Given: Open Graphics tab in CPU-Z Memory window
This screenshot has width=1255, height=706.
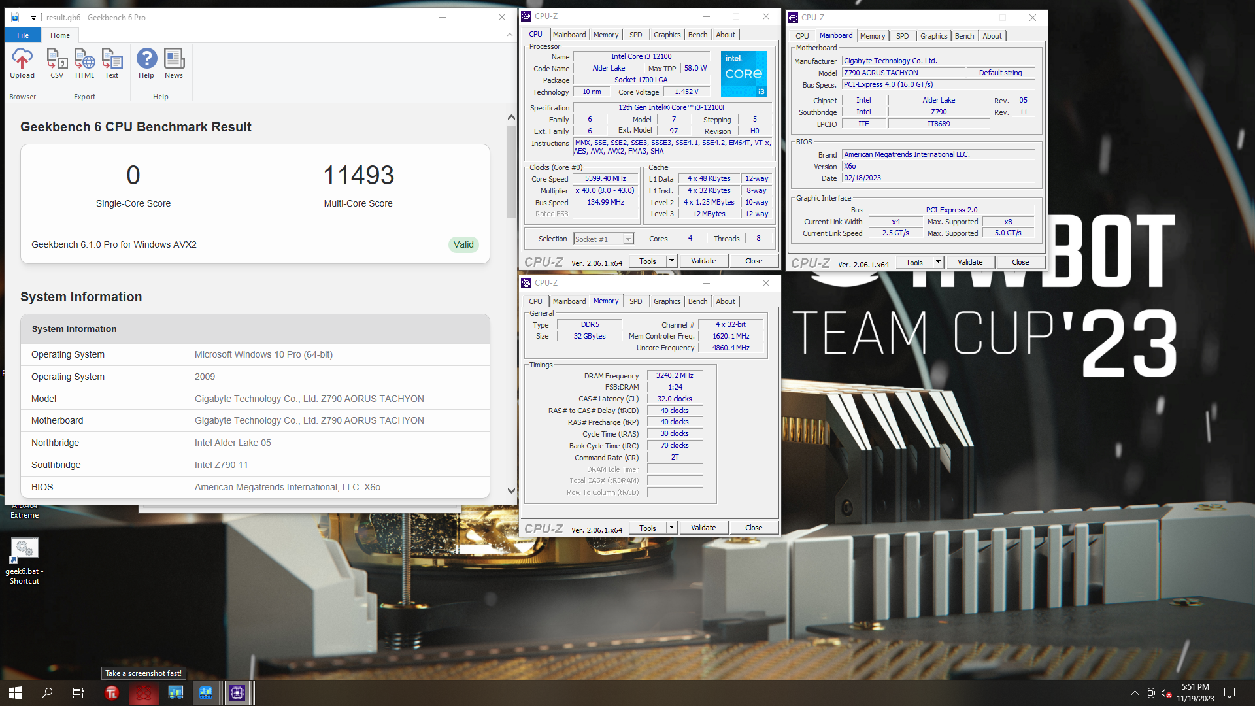Looking at the screenshot, I should (x=667, y=301).
